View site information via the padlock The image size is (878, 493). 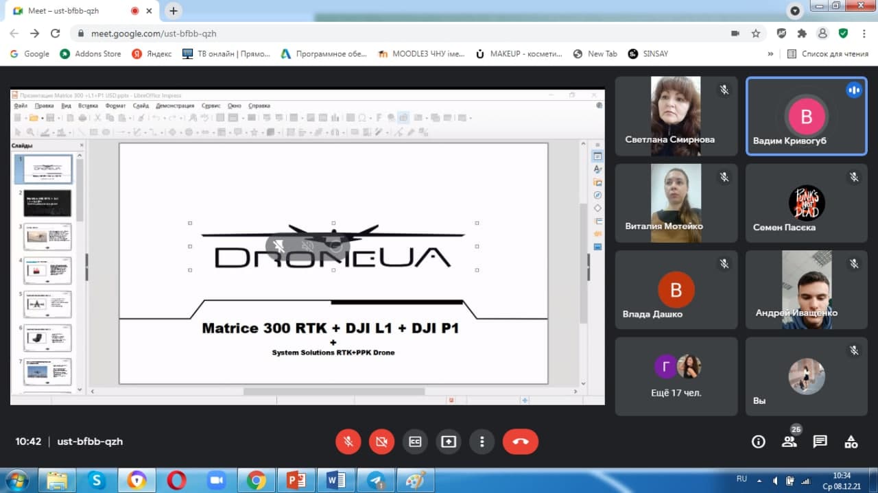pyautogui.click(x=81, y=33)
